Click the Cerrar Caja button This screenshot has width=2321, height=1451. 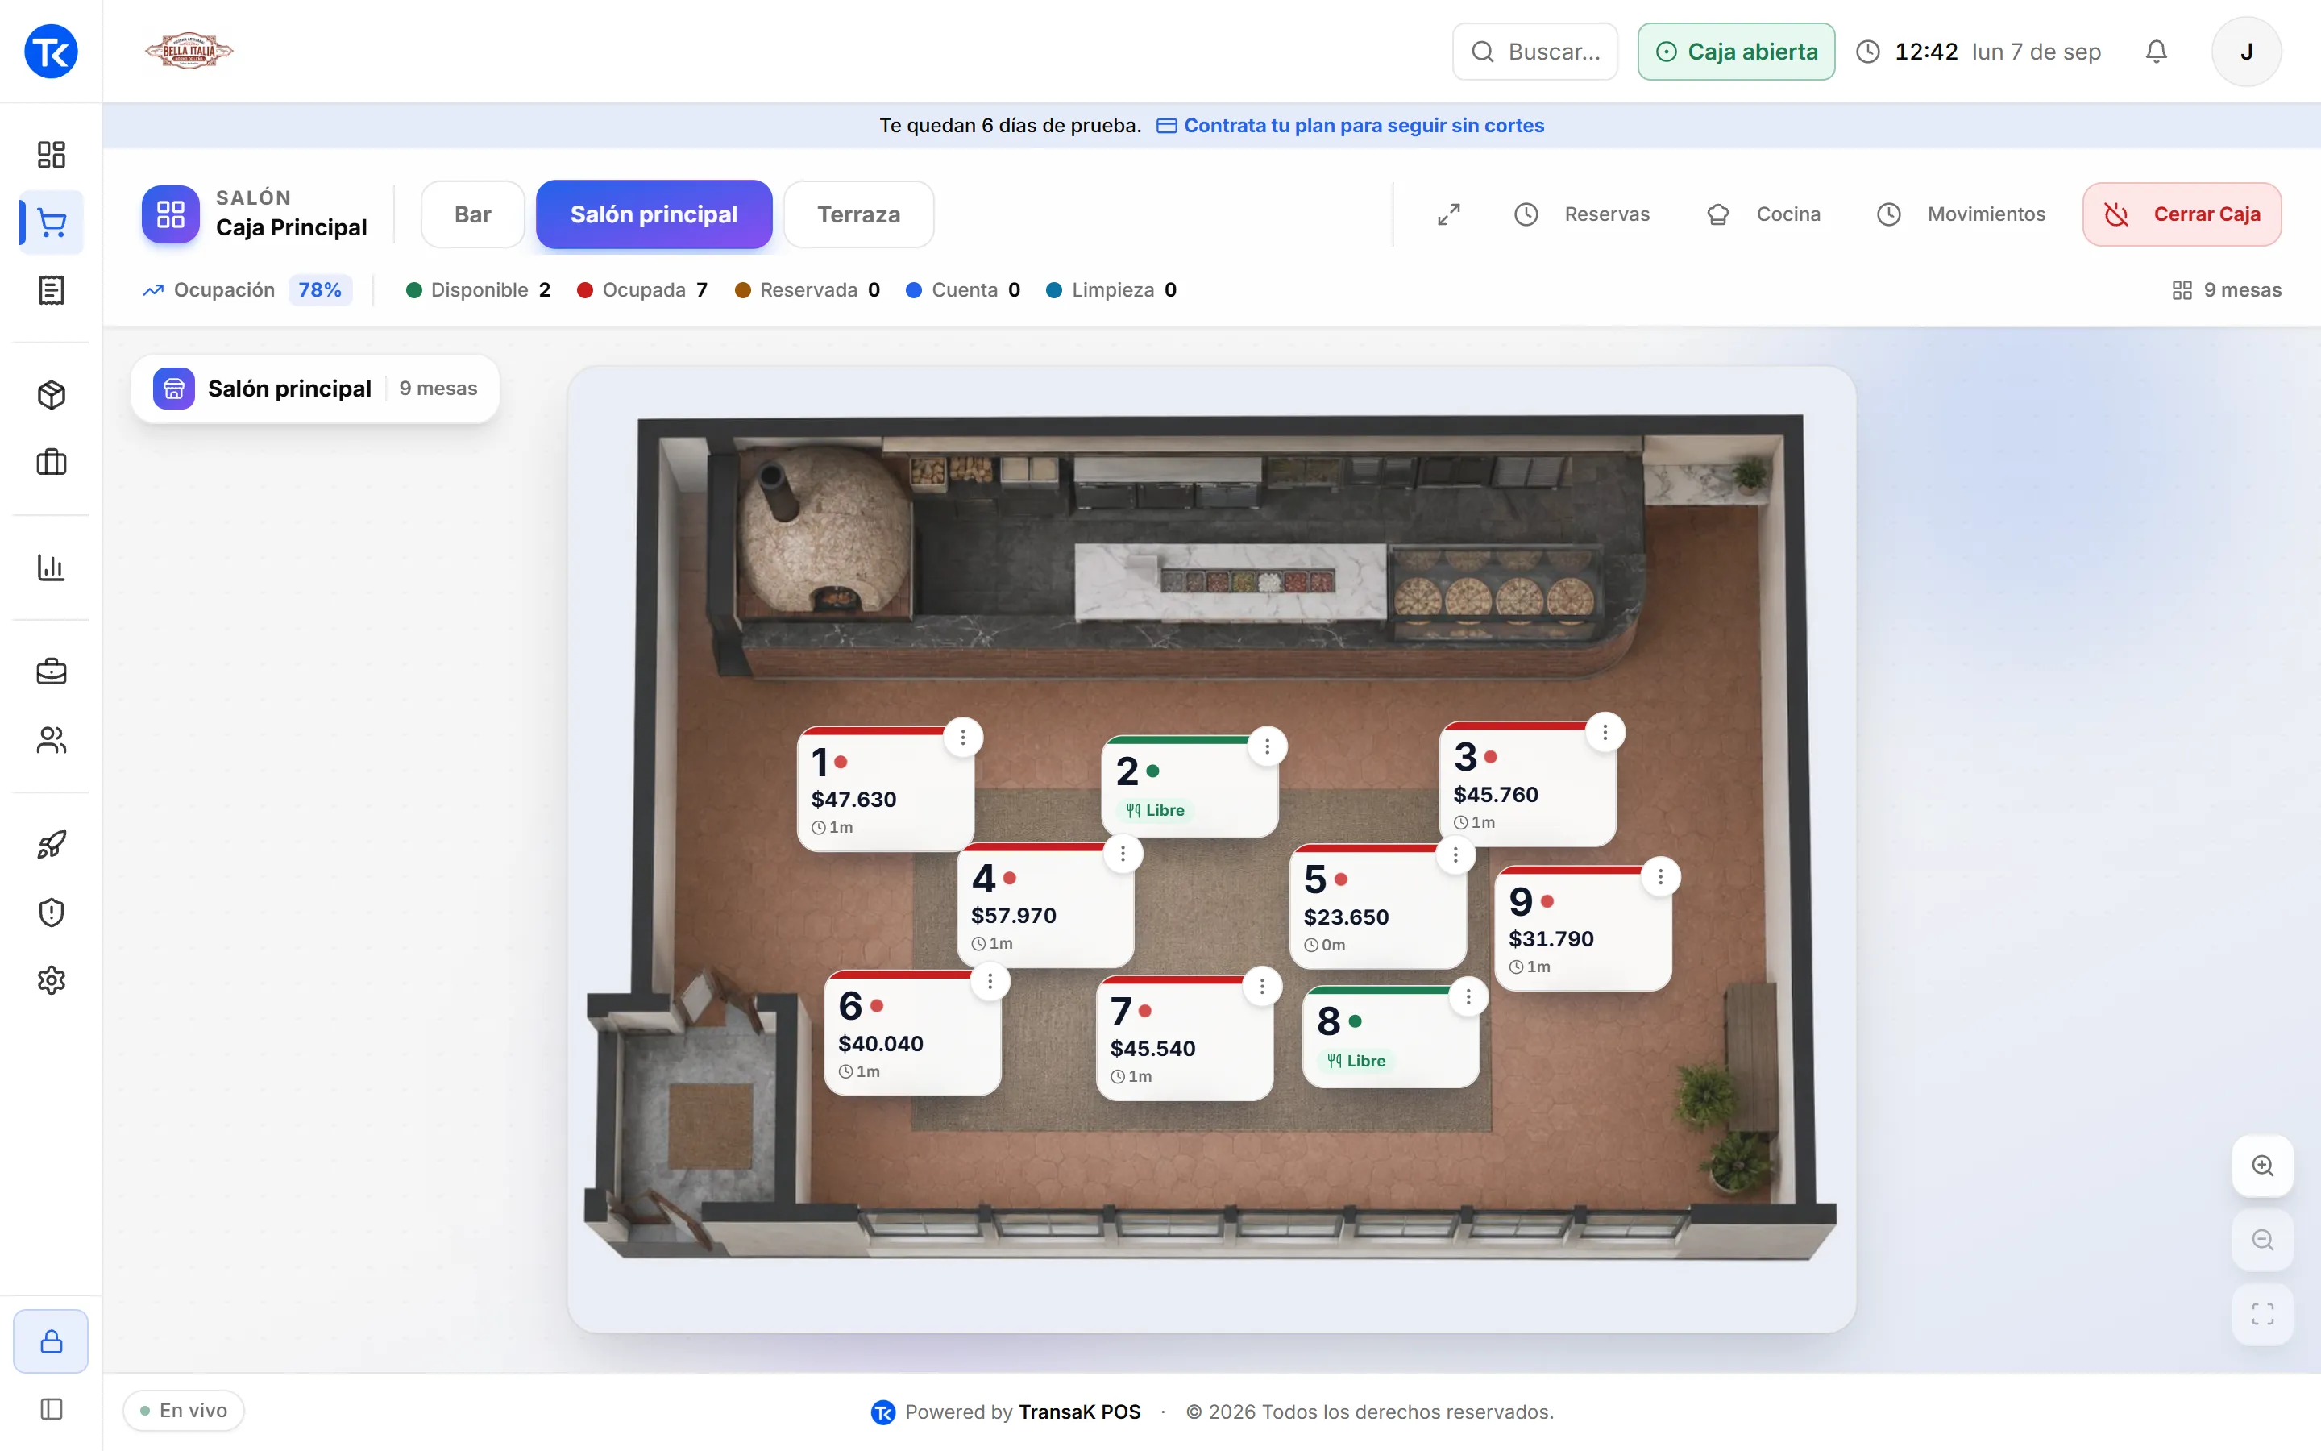(x=2182, y=214)
